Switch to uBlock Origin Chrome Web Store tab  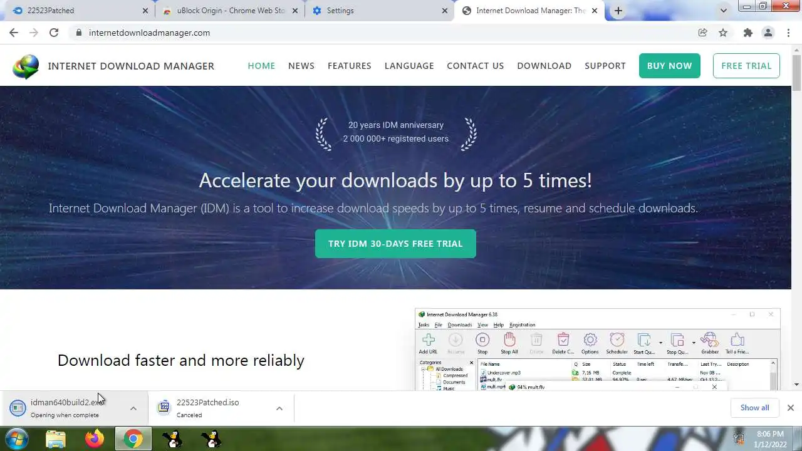tap(230, 11)
